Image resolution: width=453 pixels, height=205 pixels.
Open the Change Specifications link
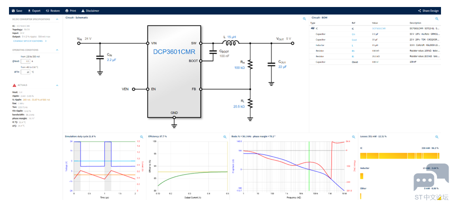[29, 41]
